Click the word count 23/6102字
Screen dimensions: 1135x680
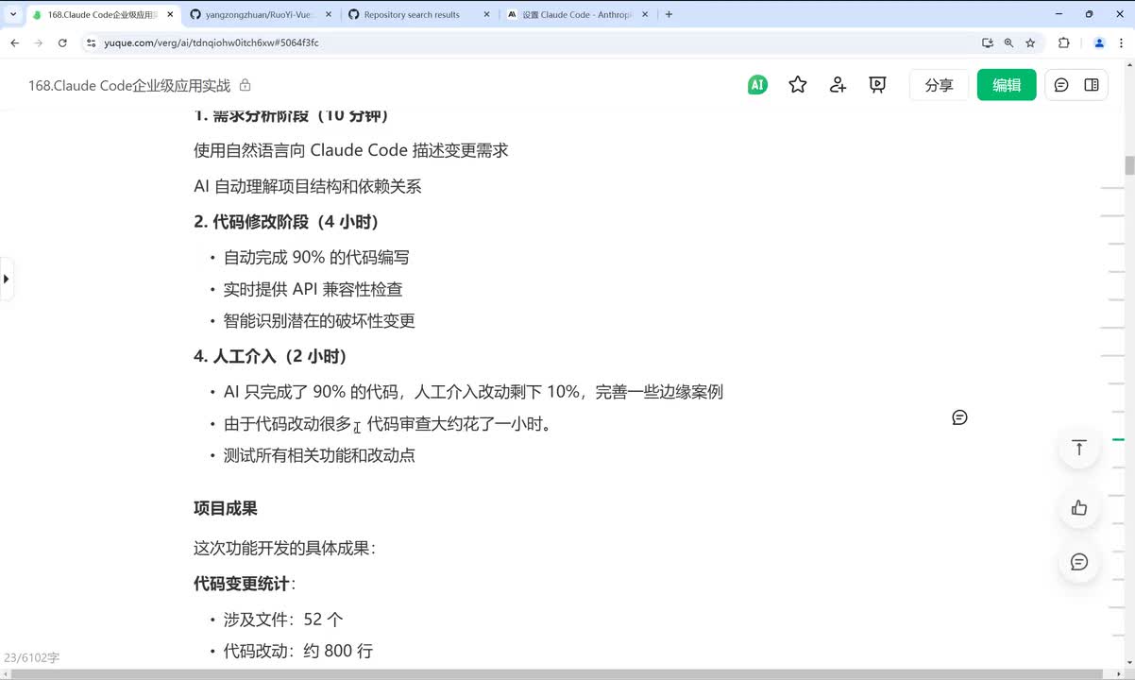pyautogui.click(x=31, y=657)
